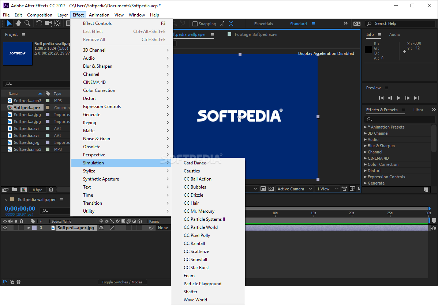Expand the Color Correction presets category

pyautogui.click(x=366, y=164)
